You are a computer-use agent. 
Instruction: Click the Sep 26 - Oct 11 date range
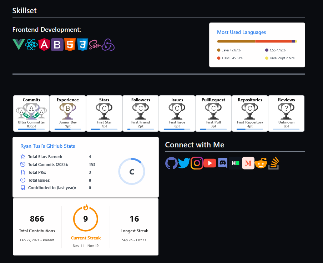134,240
